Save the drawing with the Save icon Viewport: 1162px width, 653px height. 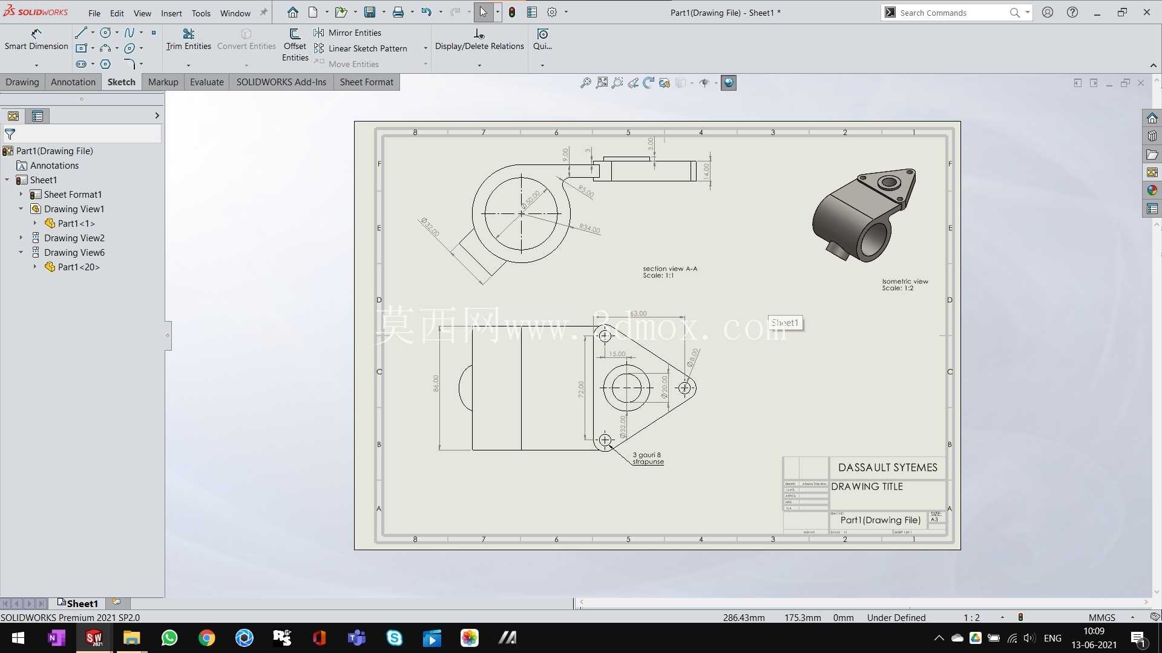[x=370, y=12]
